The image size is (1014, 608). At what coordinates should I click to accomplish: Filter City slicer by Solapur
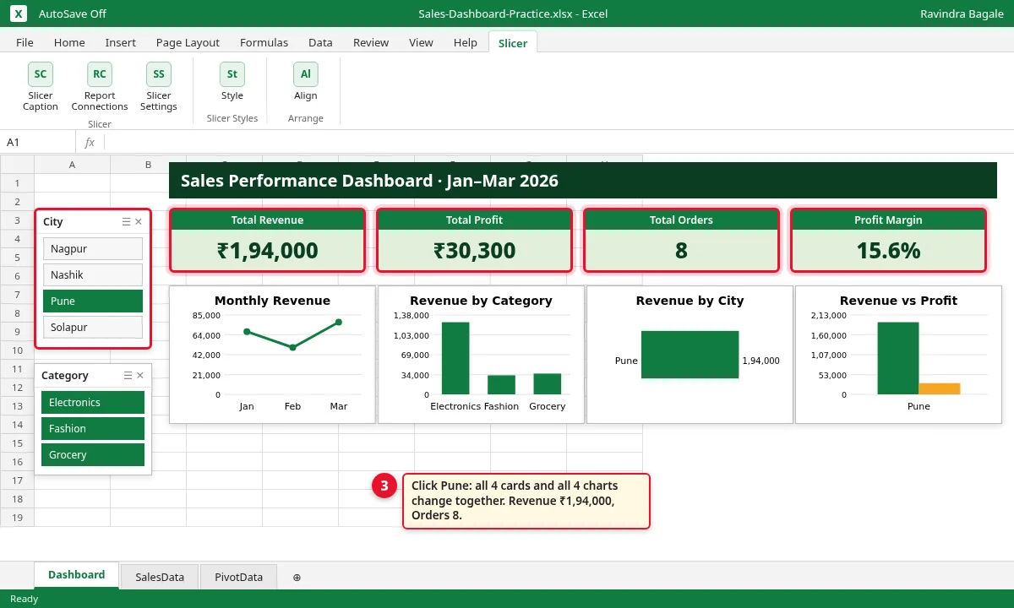click(93, 327)
